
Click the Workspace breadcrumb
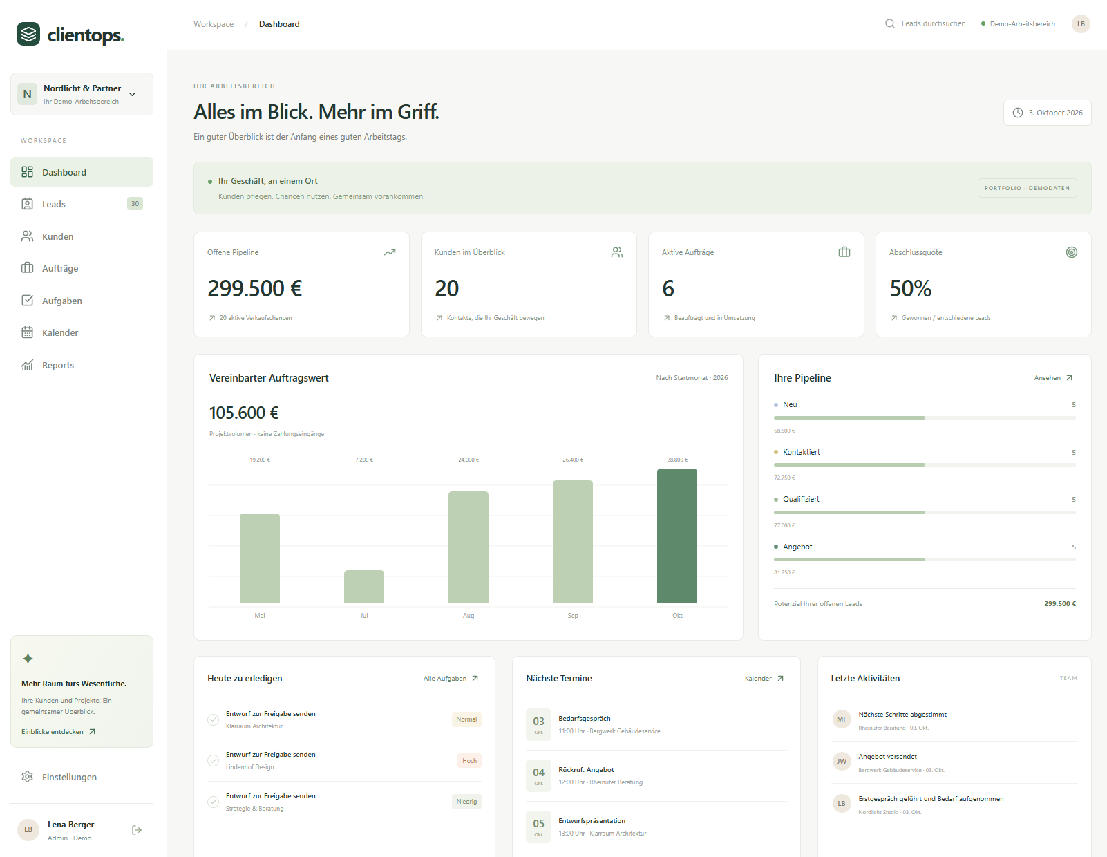coord(214,24)
